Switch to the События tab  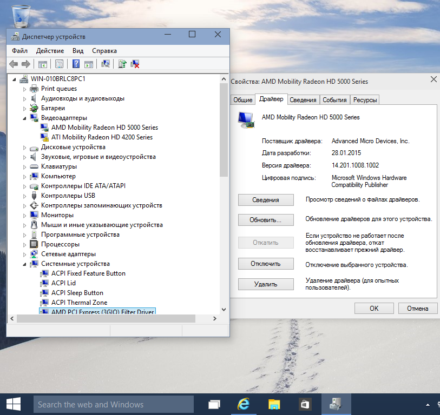[334, 100]
